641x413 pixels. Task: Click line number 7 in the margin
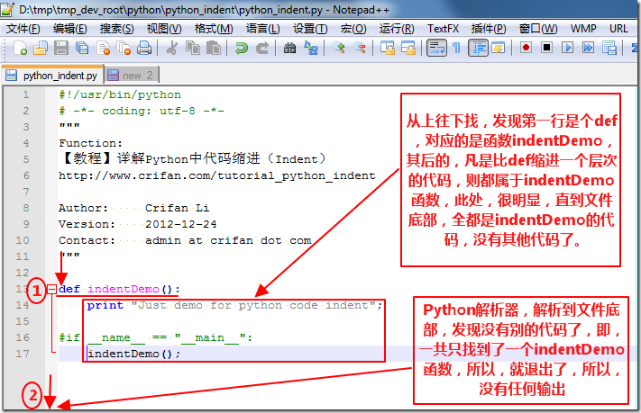(x=26, y=192)
